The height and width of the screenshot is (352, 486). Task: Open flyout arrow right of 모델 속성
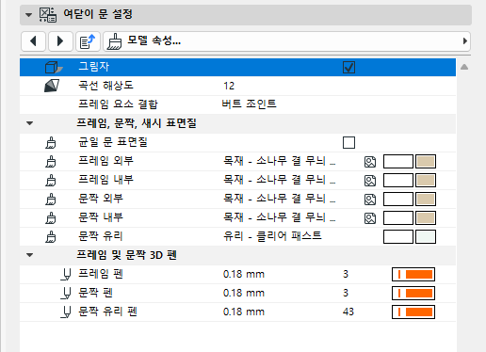465,41
